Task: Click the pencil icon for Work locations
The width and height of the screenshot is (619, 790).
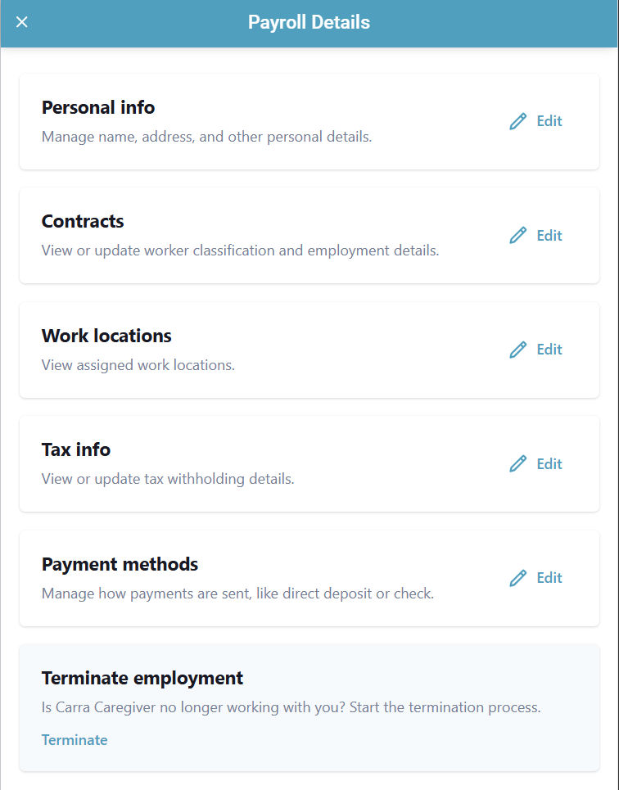Action: (517, 350)
